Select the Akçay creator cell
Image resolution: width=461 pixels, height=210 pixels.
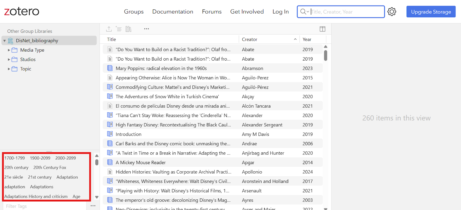pos(248,97)
